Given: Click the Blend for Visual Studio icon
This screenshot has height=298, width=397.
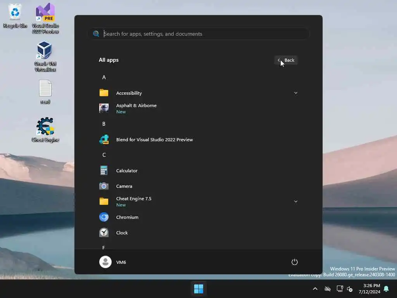Looking at the screenshot, I should click(x=104, y=139).
